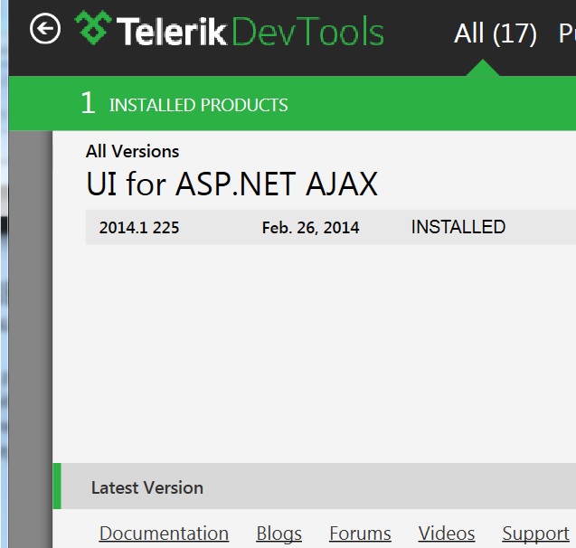Open the Documentation link
The height and width of the screenshot is (548, 576).
164,534
